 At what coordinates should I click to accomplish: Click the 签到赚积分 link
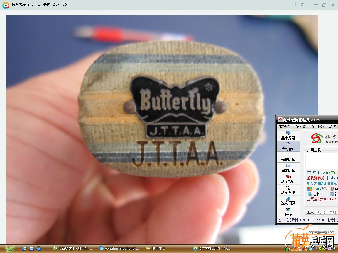(x=316, y=178)
